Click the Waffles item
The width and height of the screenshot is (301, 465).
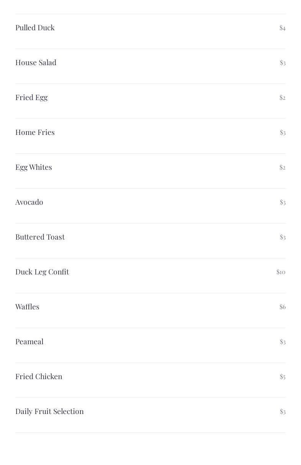tap(27, 307)
